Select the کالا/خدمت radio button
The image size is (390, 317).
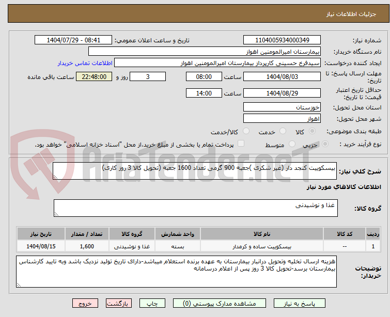tap(246, 131)
